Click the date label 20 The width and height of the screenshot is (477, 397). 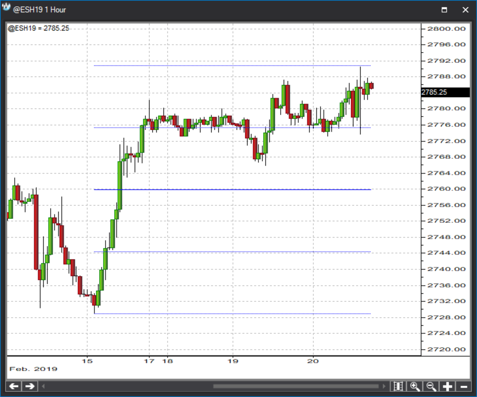tap(313, 361)
